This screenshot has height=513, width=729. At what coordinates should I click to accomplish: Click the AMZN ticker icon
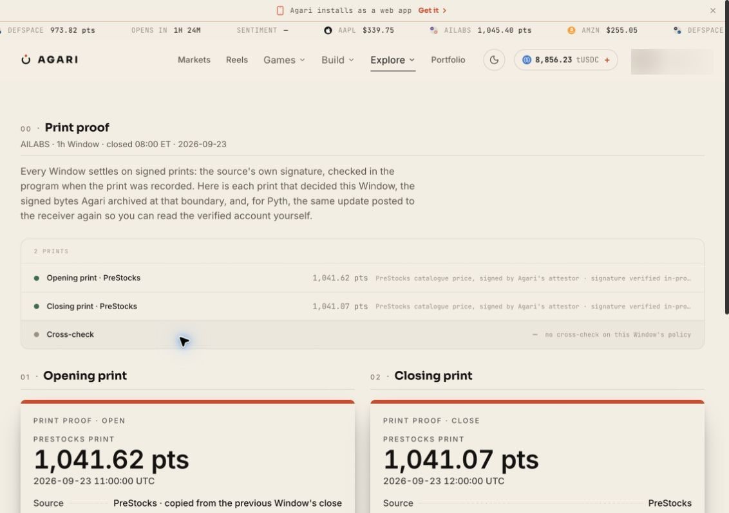click(571, 30)
